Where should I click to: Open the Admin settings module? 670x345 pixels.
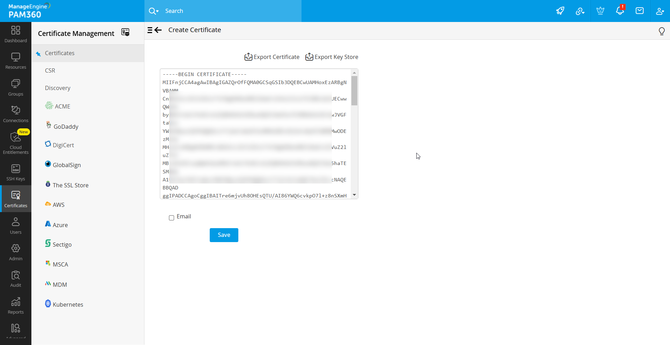[16, 252]
